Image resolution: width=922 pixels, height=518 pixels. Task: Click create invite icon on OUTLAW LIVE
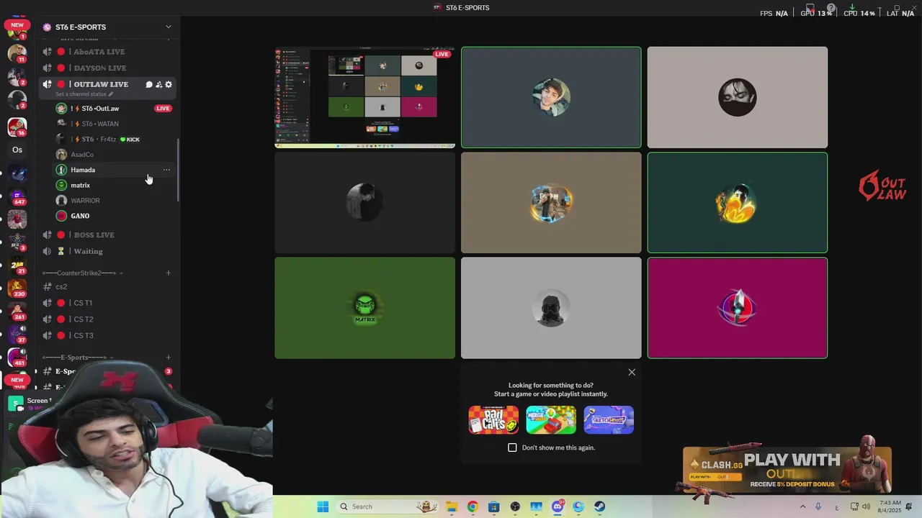click(158, 84)
